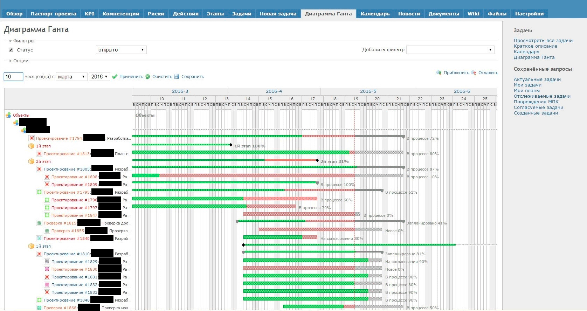Image resolution: width=587 pixels, height=311 pixels.
Task: Open the Паспорт проекта tab
Action: click(53, 14)
